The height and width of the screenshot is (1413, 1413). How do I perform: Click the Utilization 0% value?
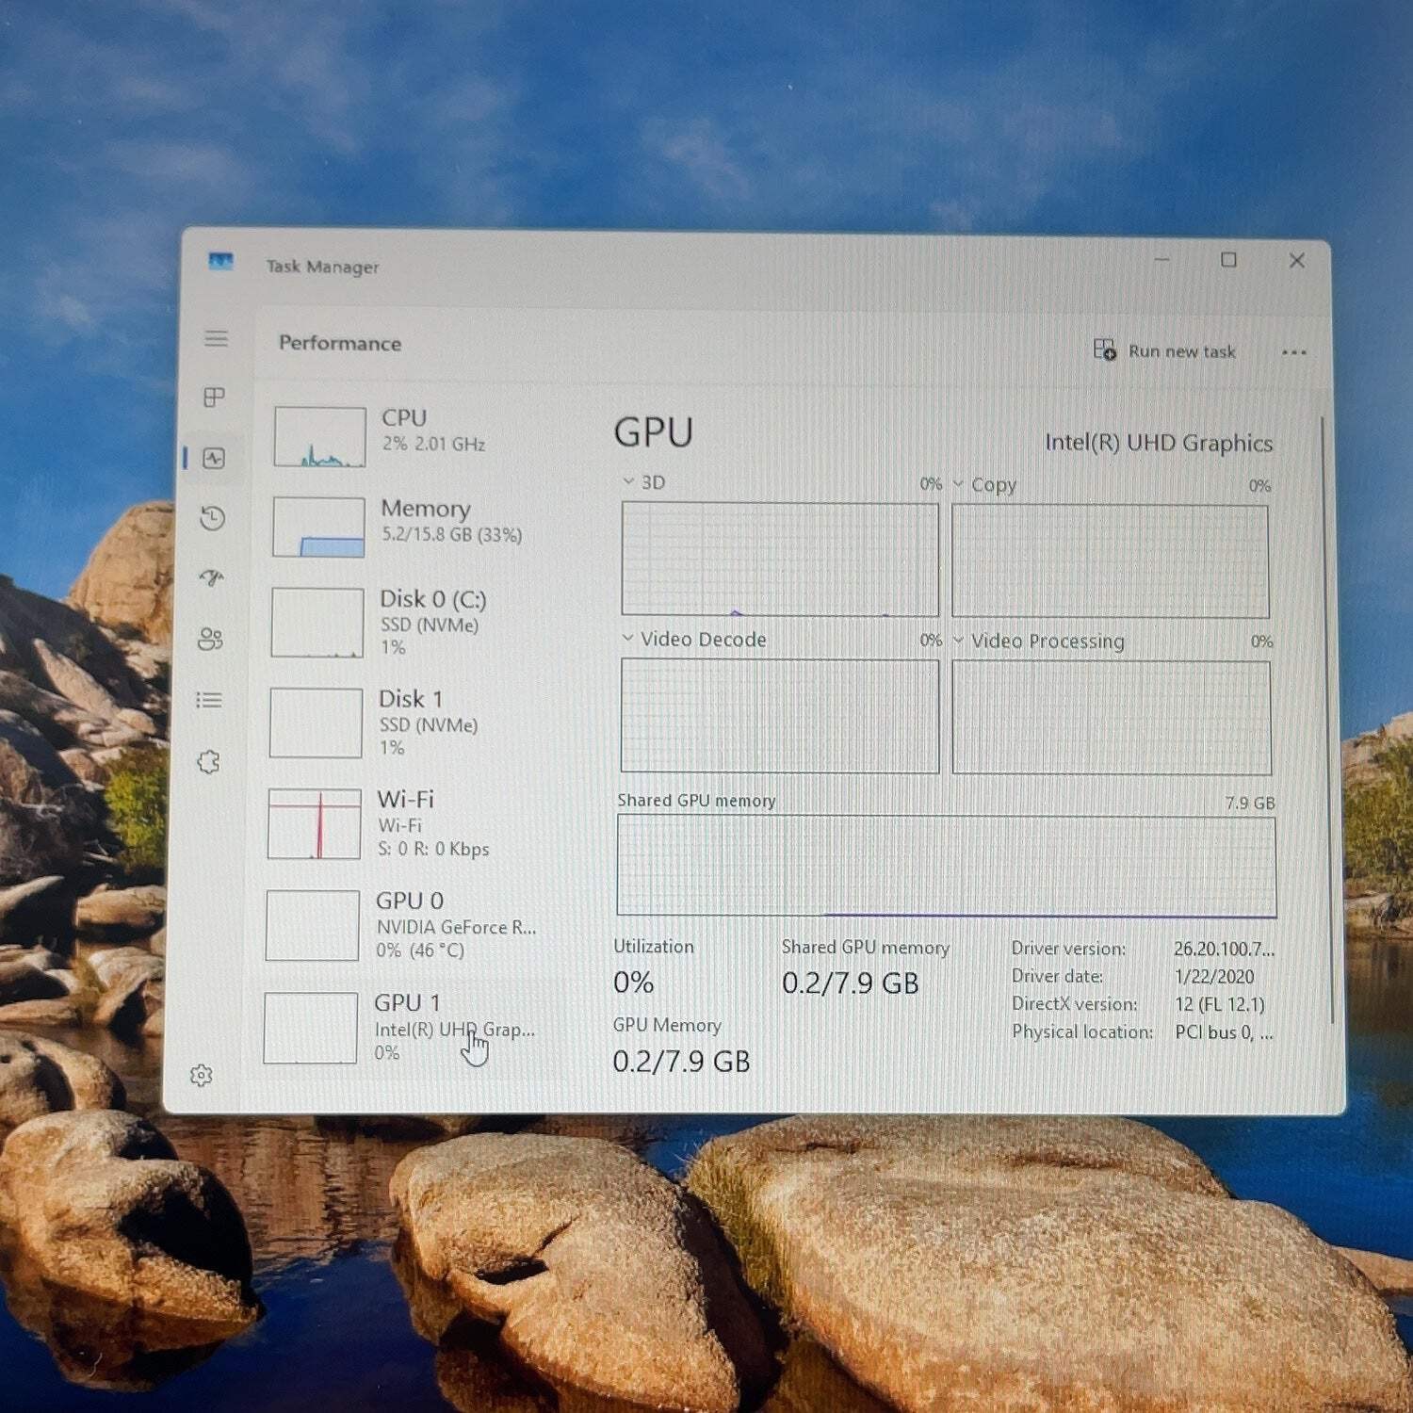pyautogui.click(x=634, y=983)
